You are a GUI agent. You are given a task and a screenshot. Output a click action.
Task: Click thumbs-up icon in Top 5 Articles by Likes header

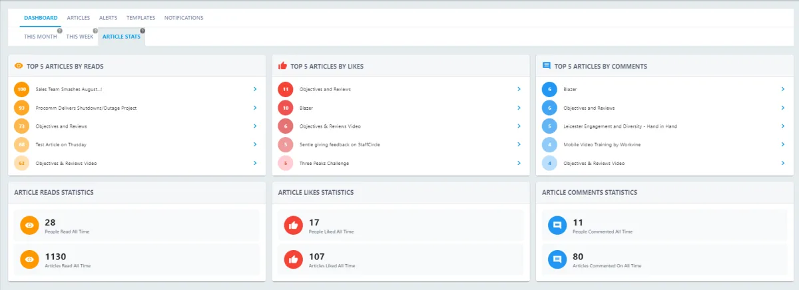[282, 66]
